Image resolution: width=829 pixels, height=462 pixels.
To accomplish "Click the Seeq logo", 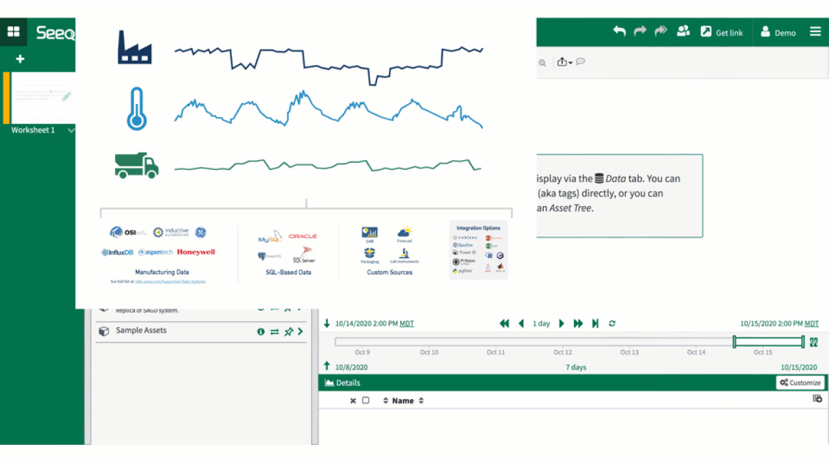I will (55, 33).
